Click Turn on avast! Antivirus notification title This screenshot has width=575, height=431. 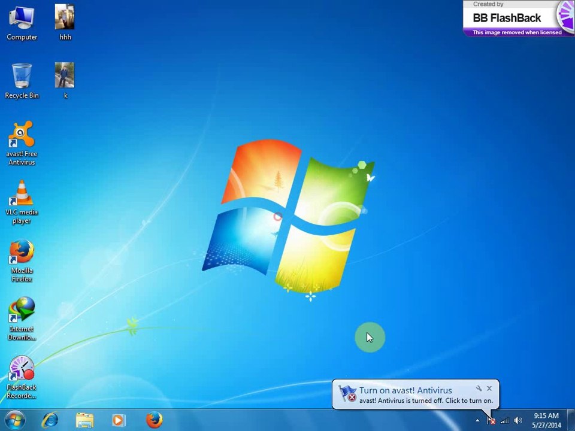(x=405, y=391)
